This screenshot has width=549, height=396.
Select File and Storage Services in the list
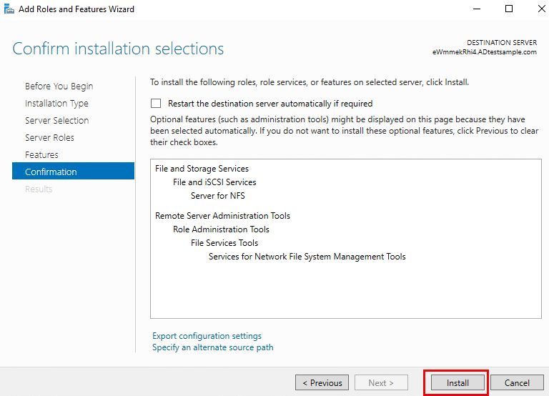(202, 169)
